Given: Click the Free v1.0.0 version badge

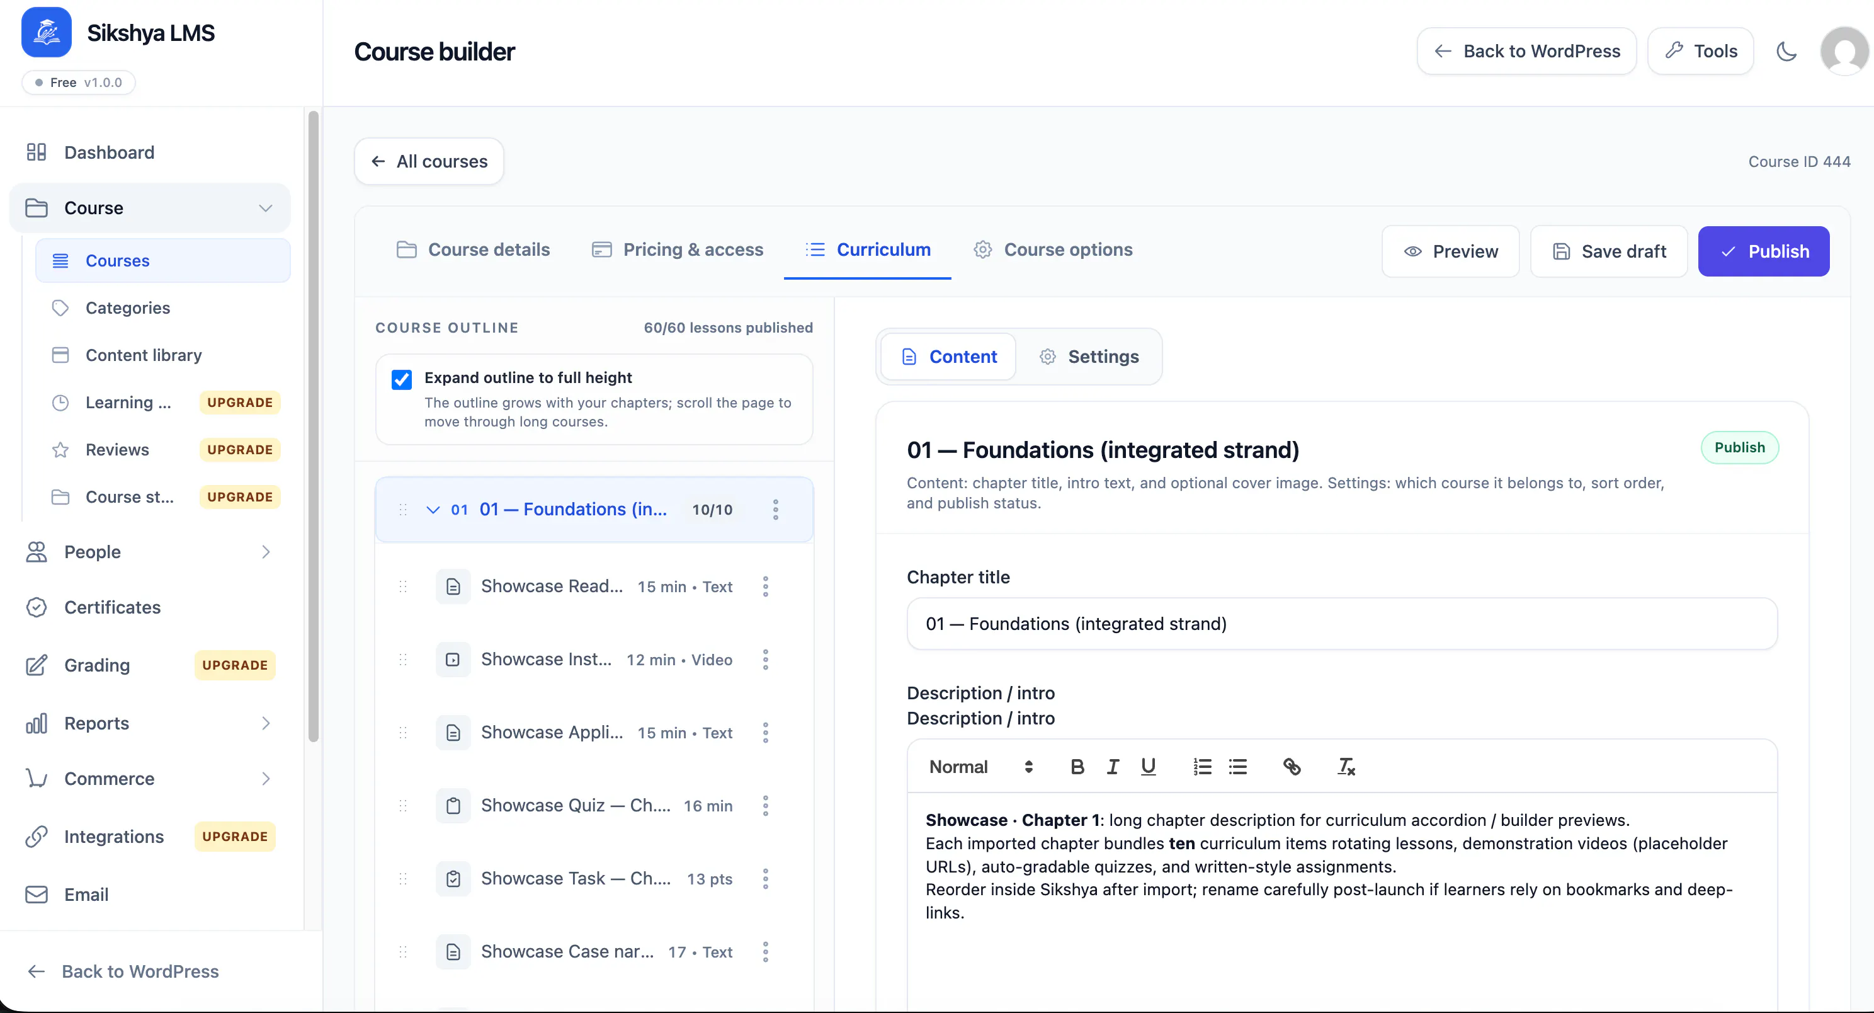Looking at the screenshot, I should point(79,83).
